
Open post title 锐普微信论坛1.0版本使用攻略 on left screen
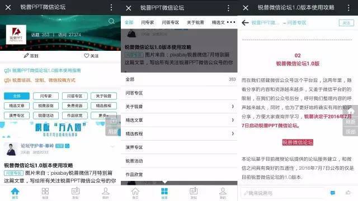click(39, 165)
